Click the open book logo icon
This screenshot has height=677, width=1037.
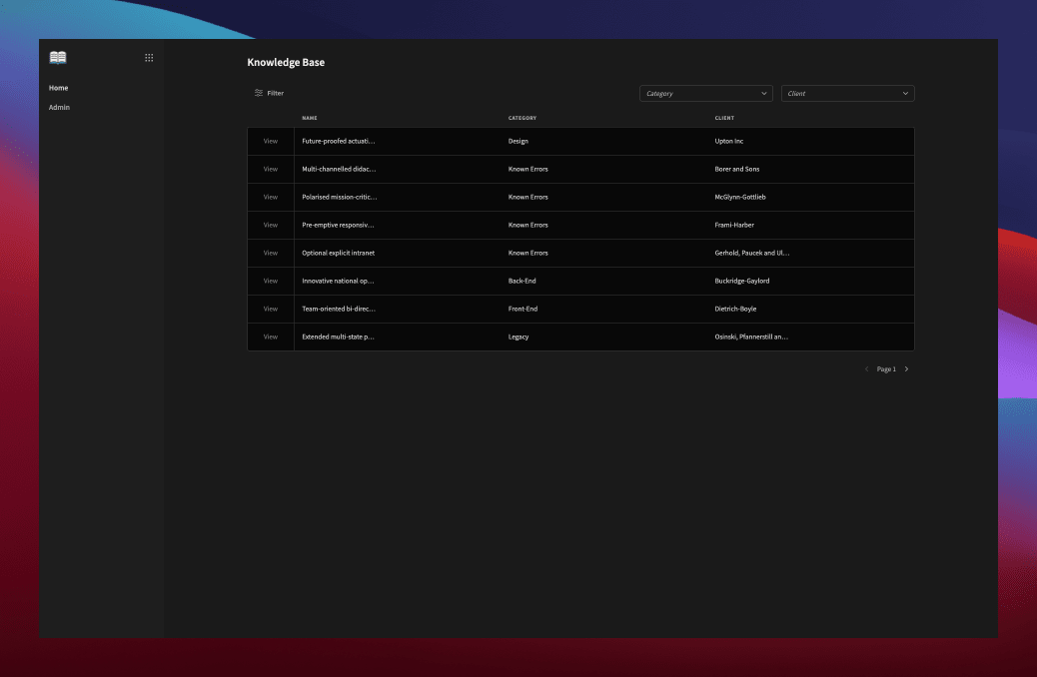click(x=58, y=58)
